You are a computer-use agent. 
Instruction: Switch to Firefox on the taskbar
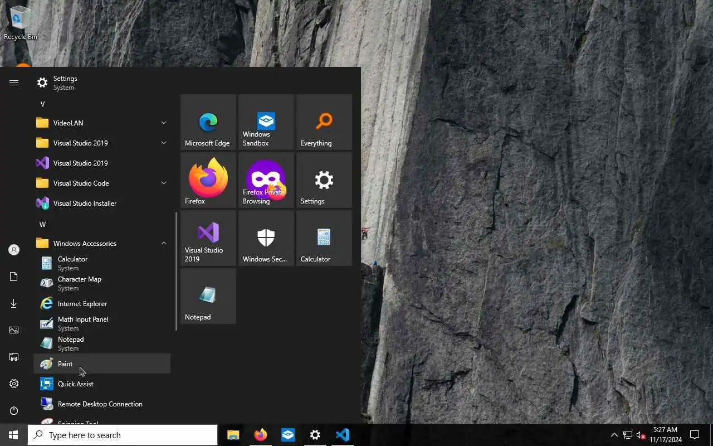(260, 435)
